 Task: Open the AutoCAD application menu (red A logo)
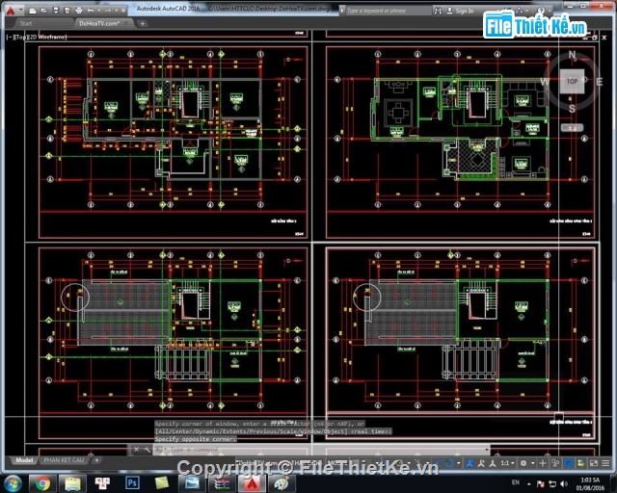tap(11, 11)
